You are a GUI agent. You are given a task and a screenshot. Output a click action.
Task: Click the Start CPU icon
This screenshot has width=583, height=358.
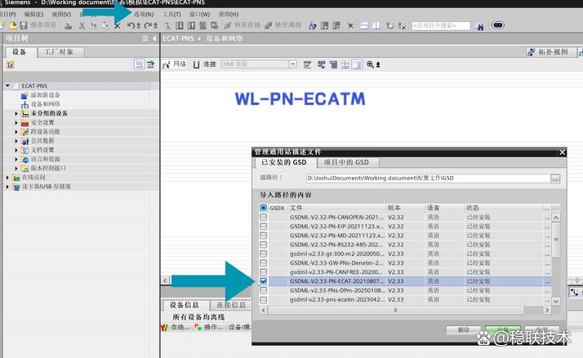point(325,25)
